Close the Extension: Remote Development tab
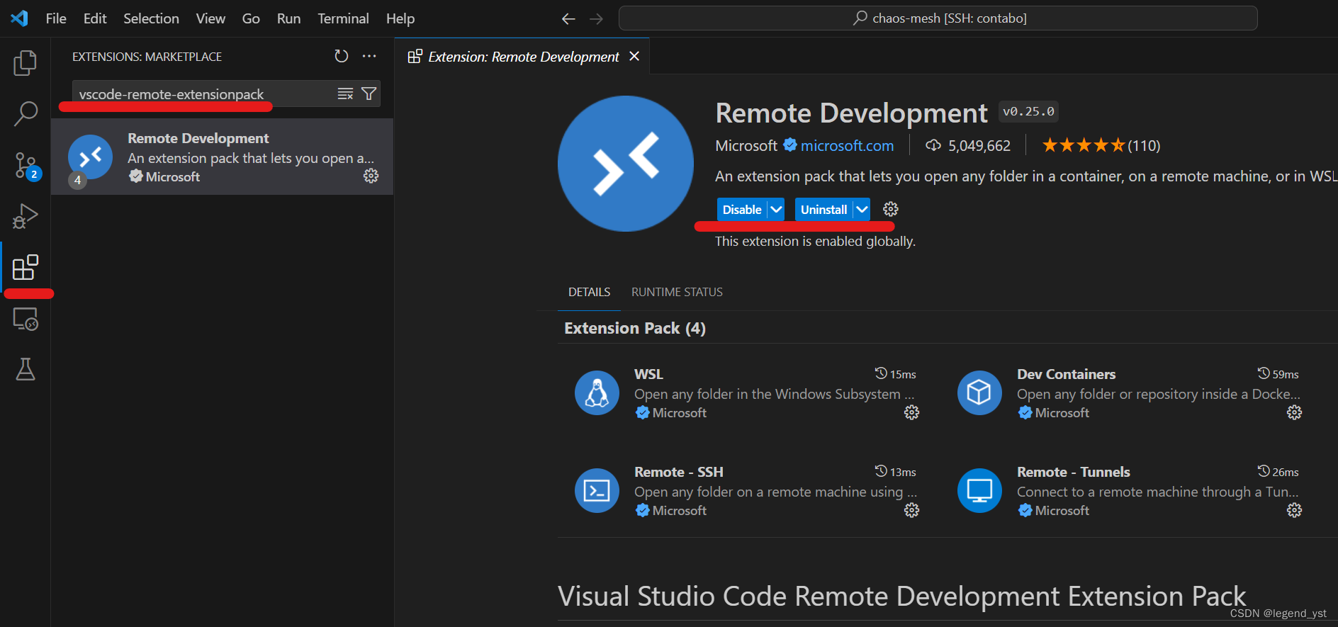 coord(634,56)
